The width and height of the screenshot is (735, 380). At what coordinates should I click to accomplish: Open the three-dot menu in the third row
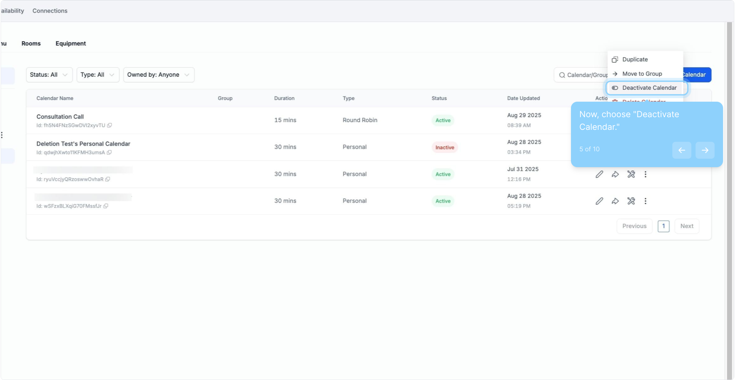[x=645, y=174]
